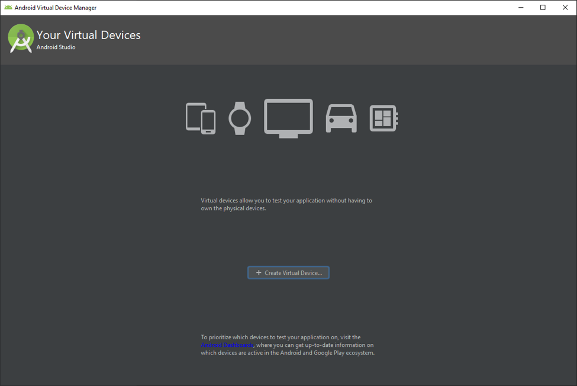Maximize the Android Virtual Device Manager window
The width and height of the screenshot is (577, 386).
point(543,7)
